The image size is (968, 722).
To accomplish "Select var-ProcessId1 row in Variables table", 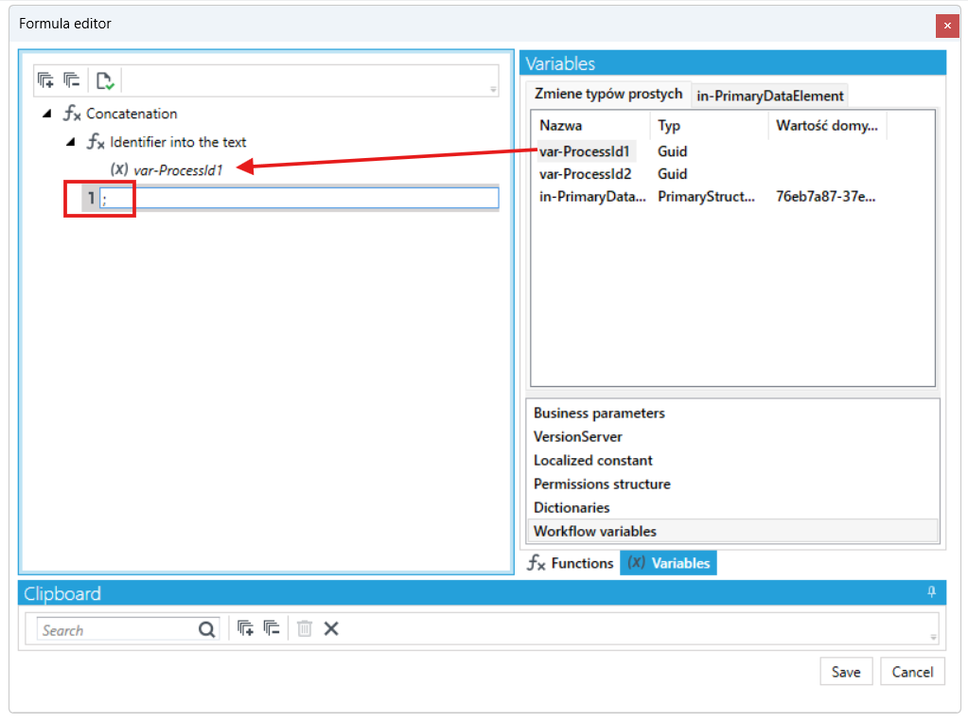I will [x=732, y=151].
